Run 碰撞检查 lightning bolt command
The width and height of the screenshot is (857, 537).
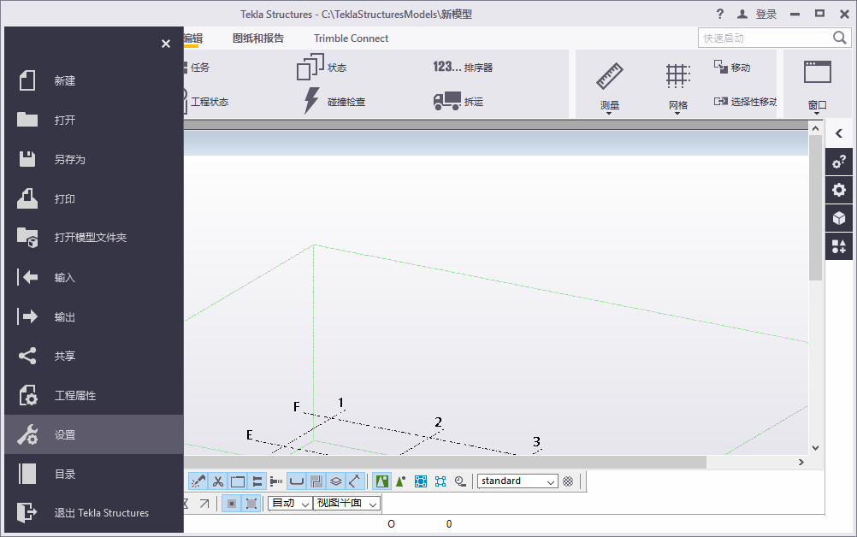tap(334, 101)
